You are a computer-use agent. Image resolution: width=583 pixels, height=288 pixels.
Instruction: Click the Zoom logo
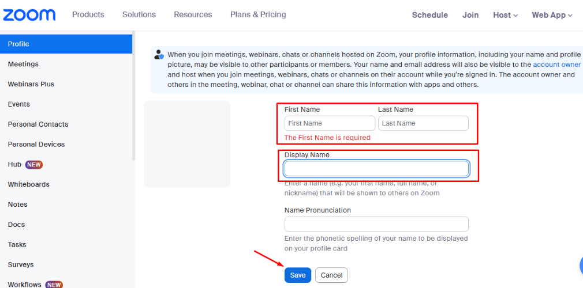coord(28,15)
